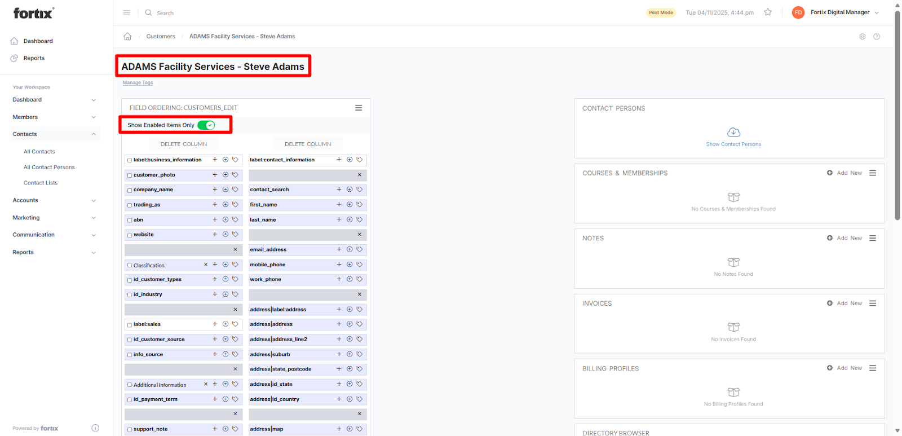This screenshot has width=902, height=436.
Task: Select All Contact Persons in sidebar
Action: (x=49, y=168)
